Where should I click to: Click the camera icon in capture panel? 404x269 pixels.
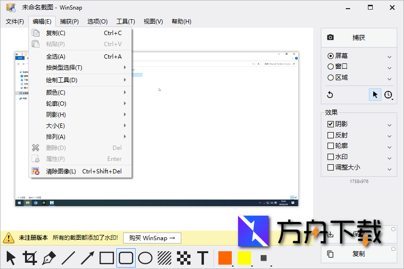[x=330, y=37]
